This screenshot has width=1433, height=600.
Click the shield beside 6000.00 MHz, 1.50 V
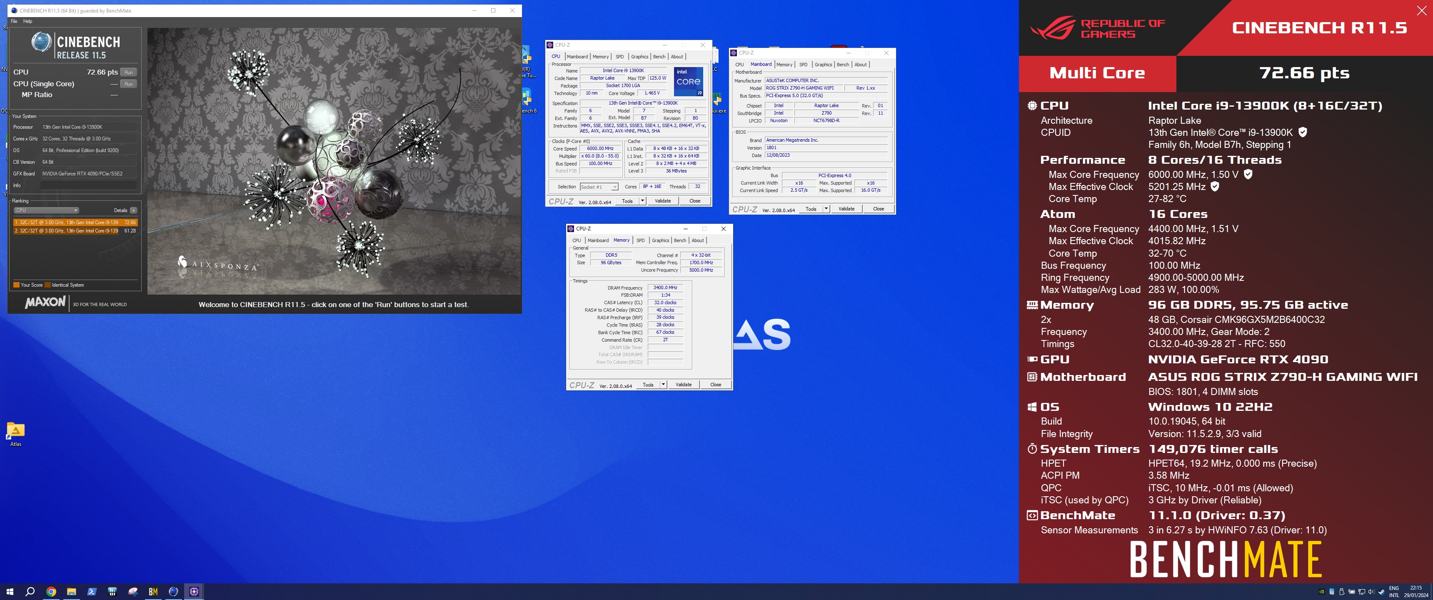[x=1248, y=174]
